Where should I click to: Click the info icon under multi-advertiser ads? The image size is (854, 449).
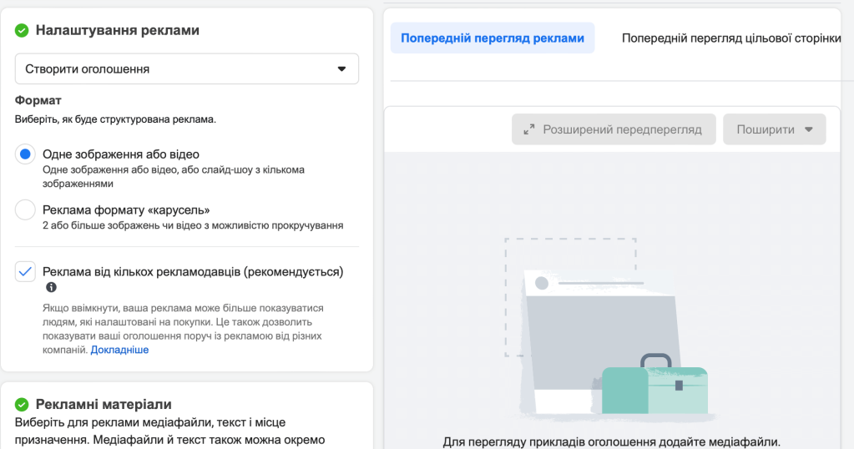[x=51, y=287]
